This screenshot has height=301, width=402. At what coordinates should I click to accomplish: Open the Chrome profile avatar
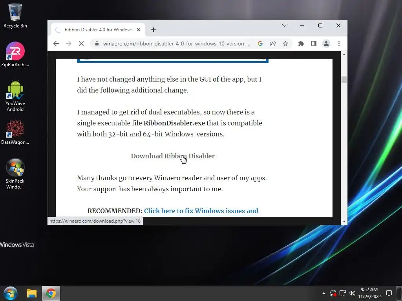coord(326,44)
